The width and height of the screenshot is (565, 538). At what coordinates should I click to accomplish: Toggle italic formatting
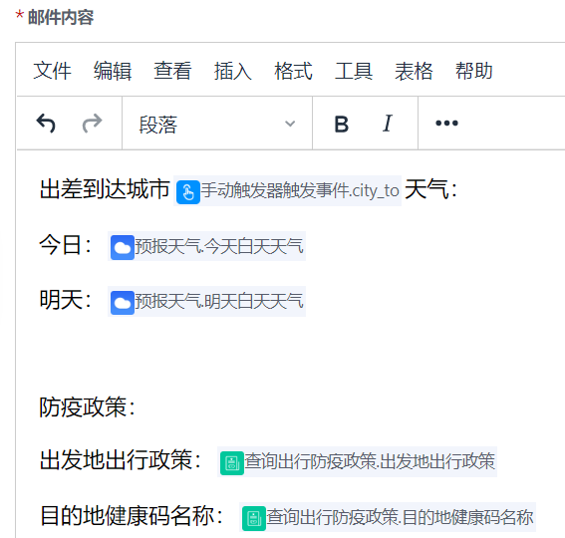[388, 124]
